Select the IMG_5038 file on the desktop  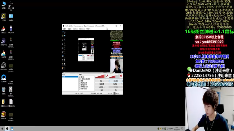(11, 29)
